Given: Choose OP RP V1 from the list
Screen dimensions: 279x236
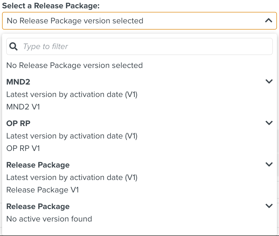Looking at the screenshot, I should 23,148.
